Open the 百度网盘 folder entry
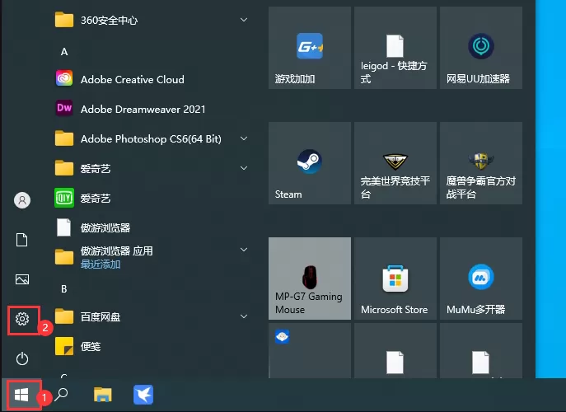The width and height of the screenshot is (566, 412). (152, 316)
